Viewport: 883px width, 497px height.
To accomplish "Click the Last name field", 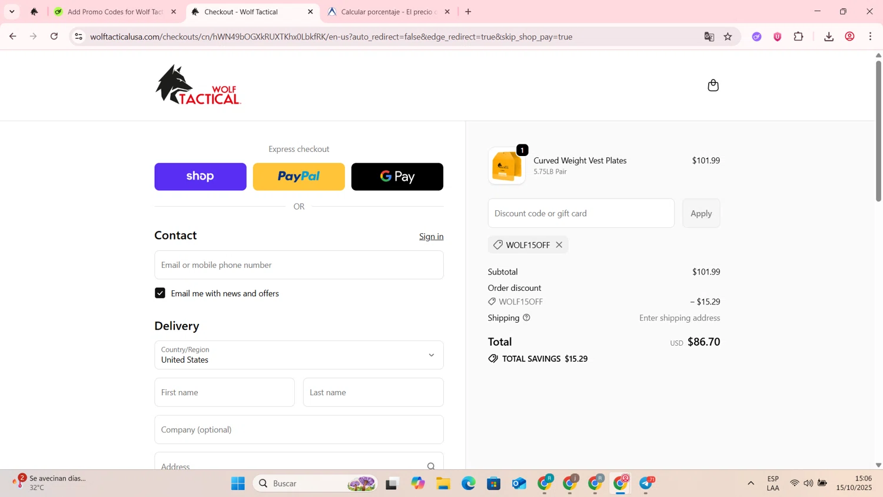I will [373, 392].
